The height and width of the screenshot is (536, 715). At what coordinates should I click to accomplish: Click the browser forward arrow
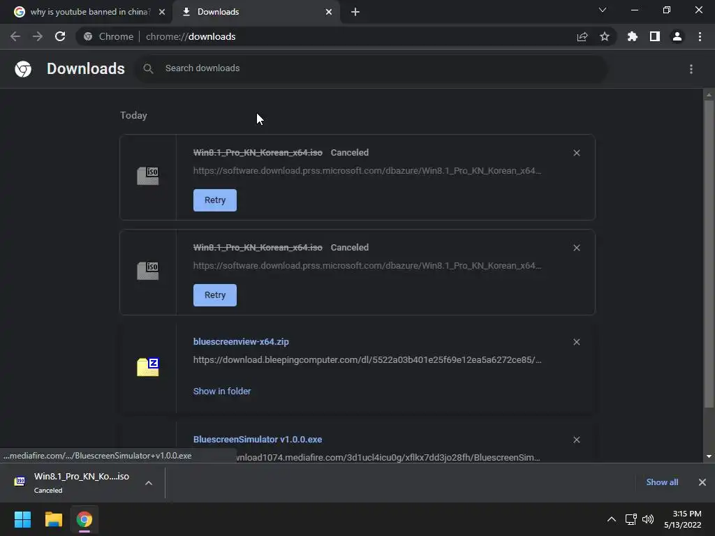(x=38, y=36)
